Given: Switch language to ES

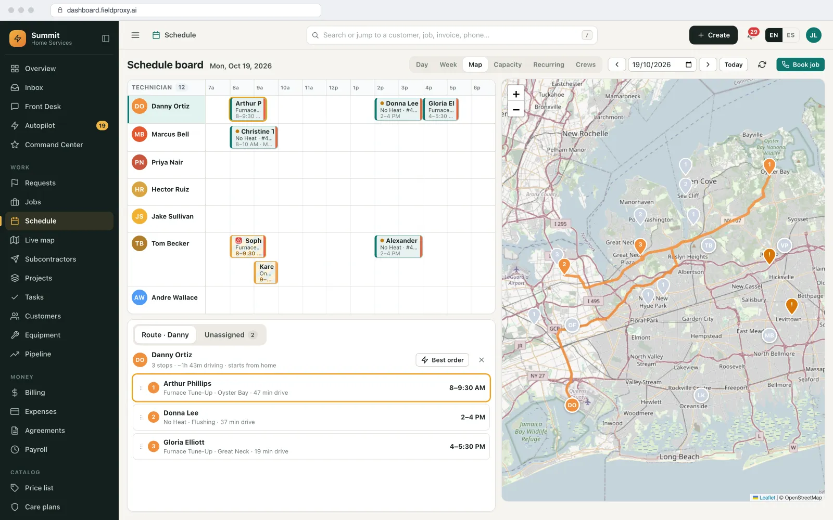Looking at the screenshot, I should coord(791,35).
